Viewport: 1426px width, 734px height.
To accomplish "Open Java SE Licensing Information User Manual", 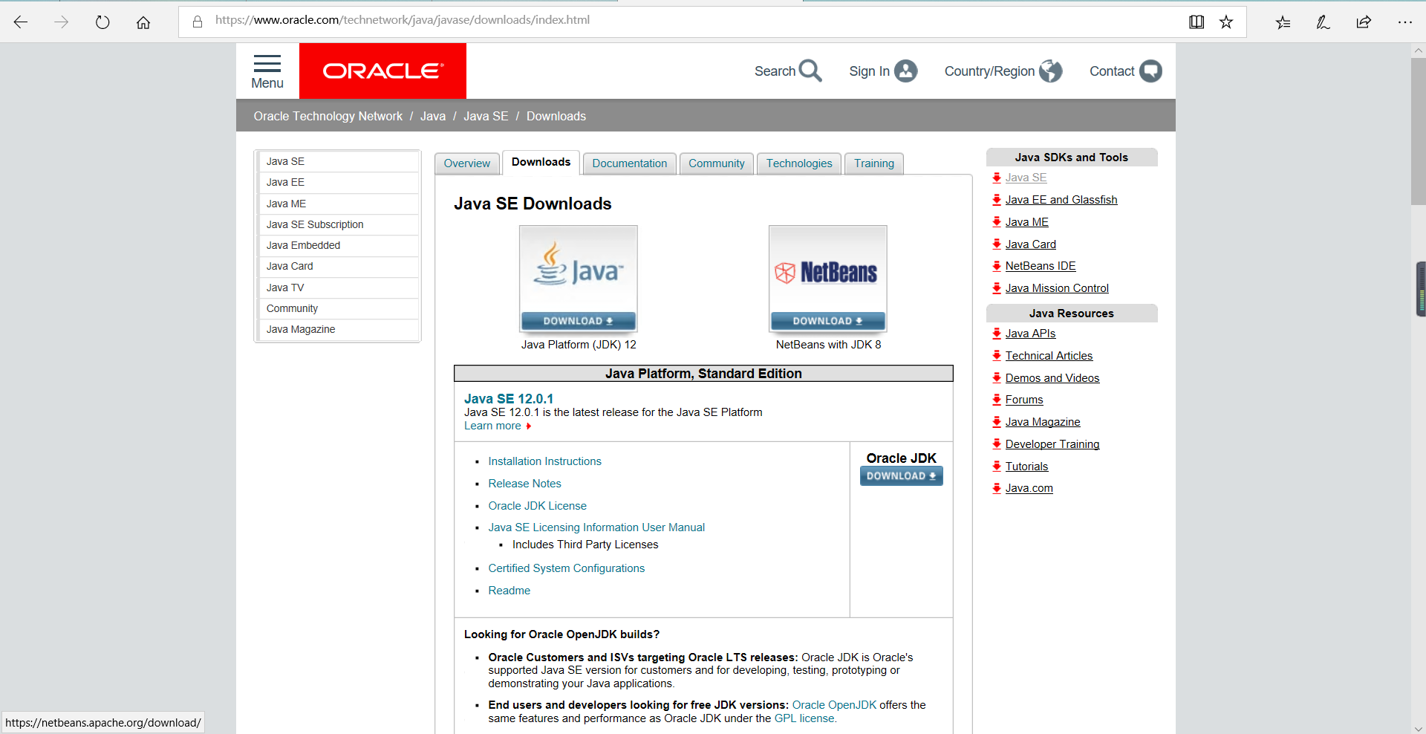I will point(596,527).
